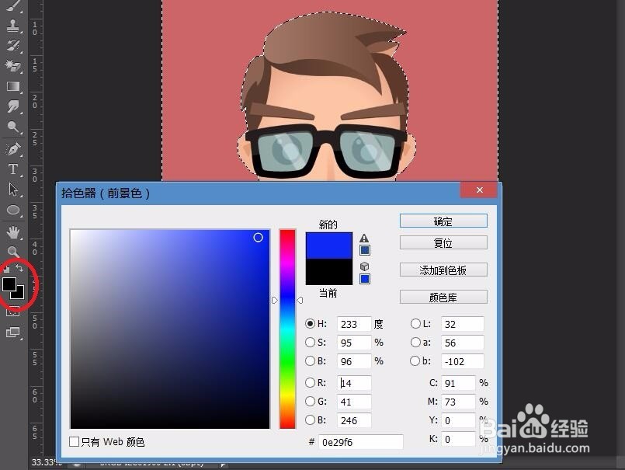Select the Eraser tool
The width and height of the screenshot is (625, 470).
tap(13, 65)
